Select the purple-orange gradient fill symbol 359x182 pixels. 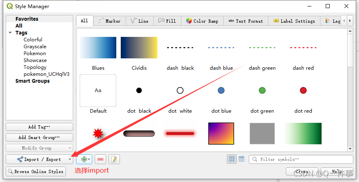pos(221,134)
